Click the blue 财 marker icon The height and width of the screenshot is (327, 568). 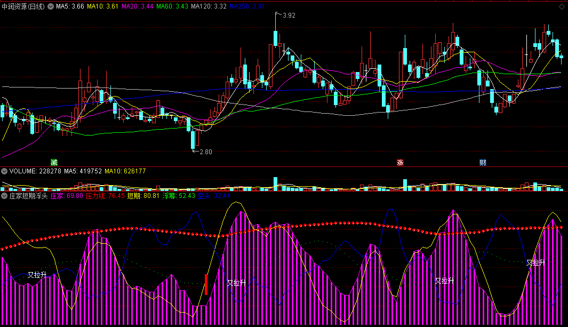[x=483, y=163]
